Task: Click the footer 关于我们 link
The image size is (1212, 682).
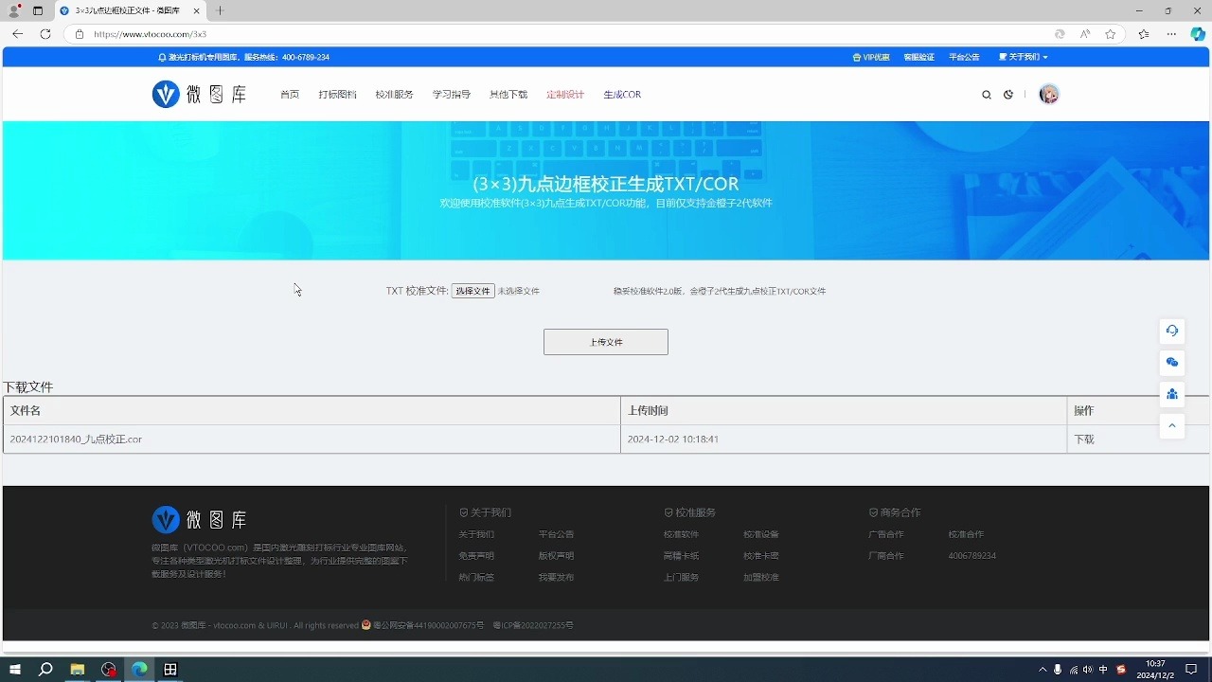Action: 476,534
